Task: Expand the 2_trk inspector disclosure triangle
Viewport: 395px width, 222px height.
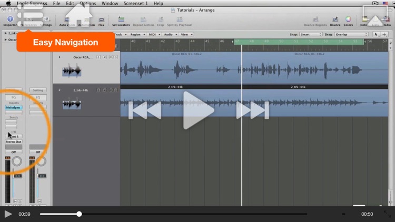Action: tap(6, 33)
